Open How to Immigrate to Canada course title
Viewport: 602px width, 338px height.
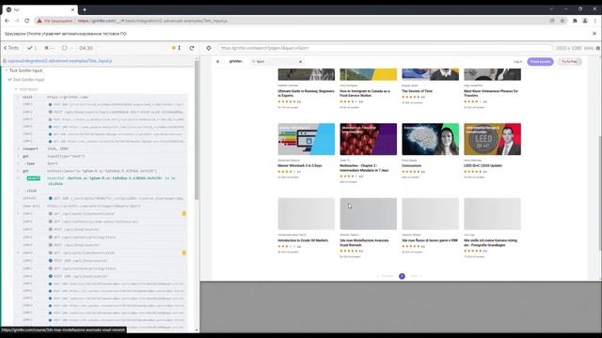365,93
